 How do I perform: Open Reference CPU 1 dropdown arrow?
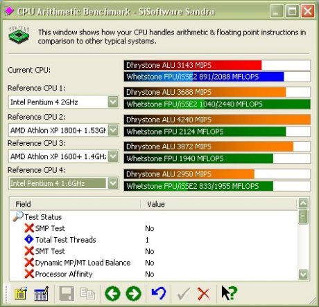pyautogui.click(x=113, y=102)
